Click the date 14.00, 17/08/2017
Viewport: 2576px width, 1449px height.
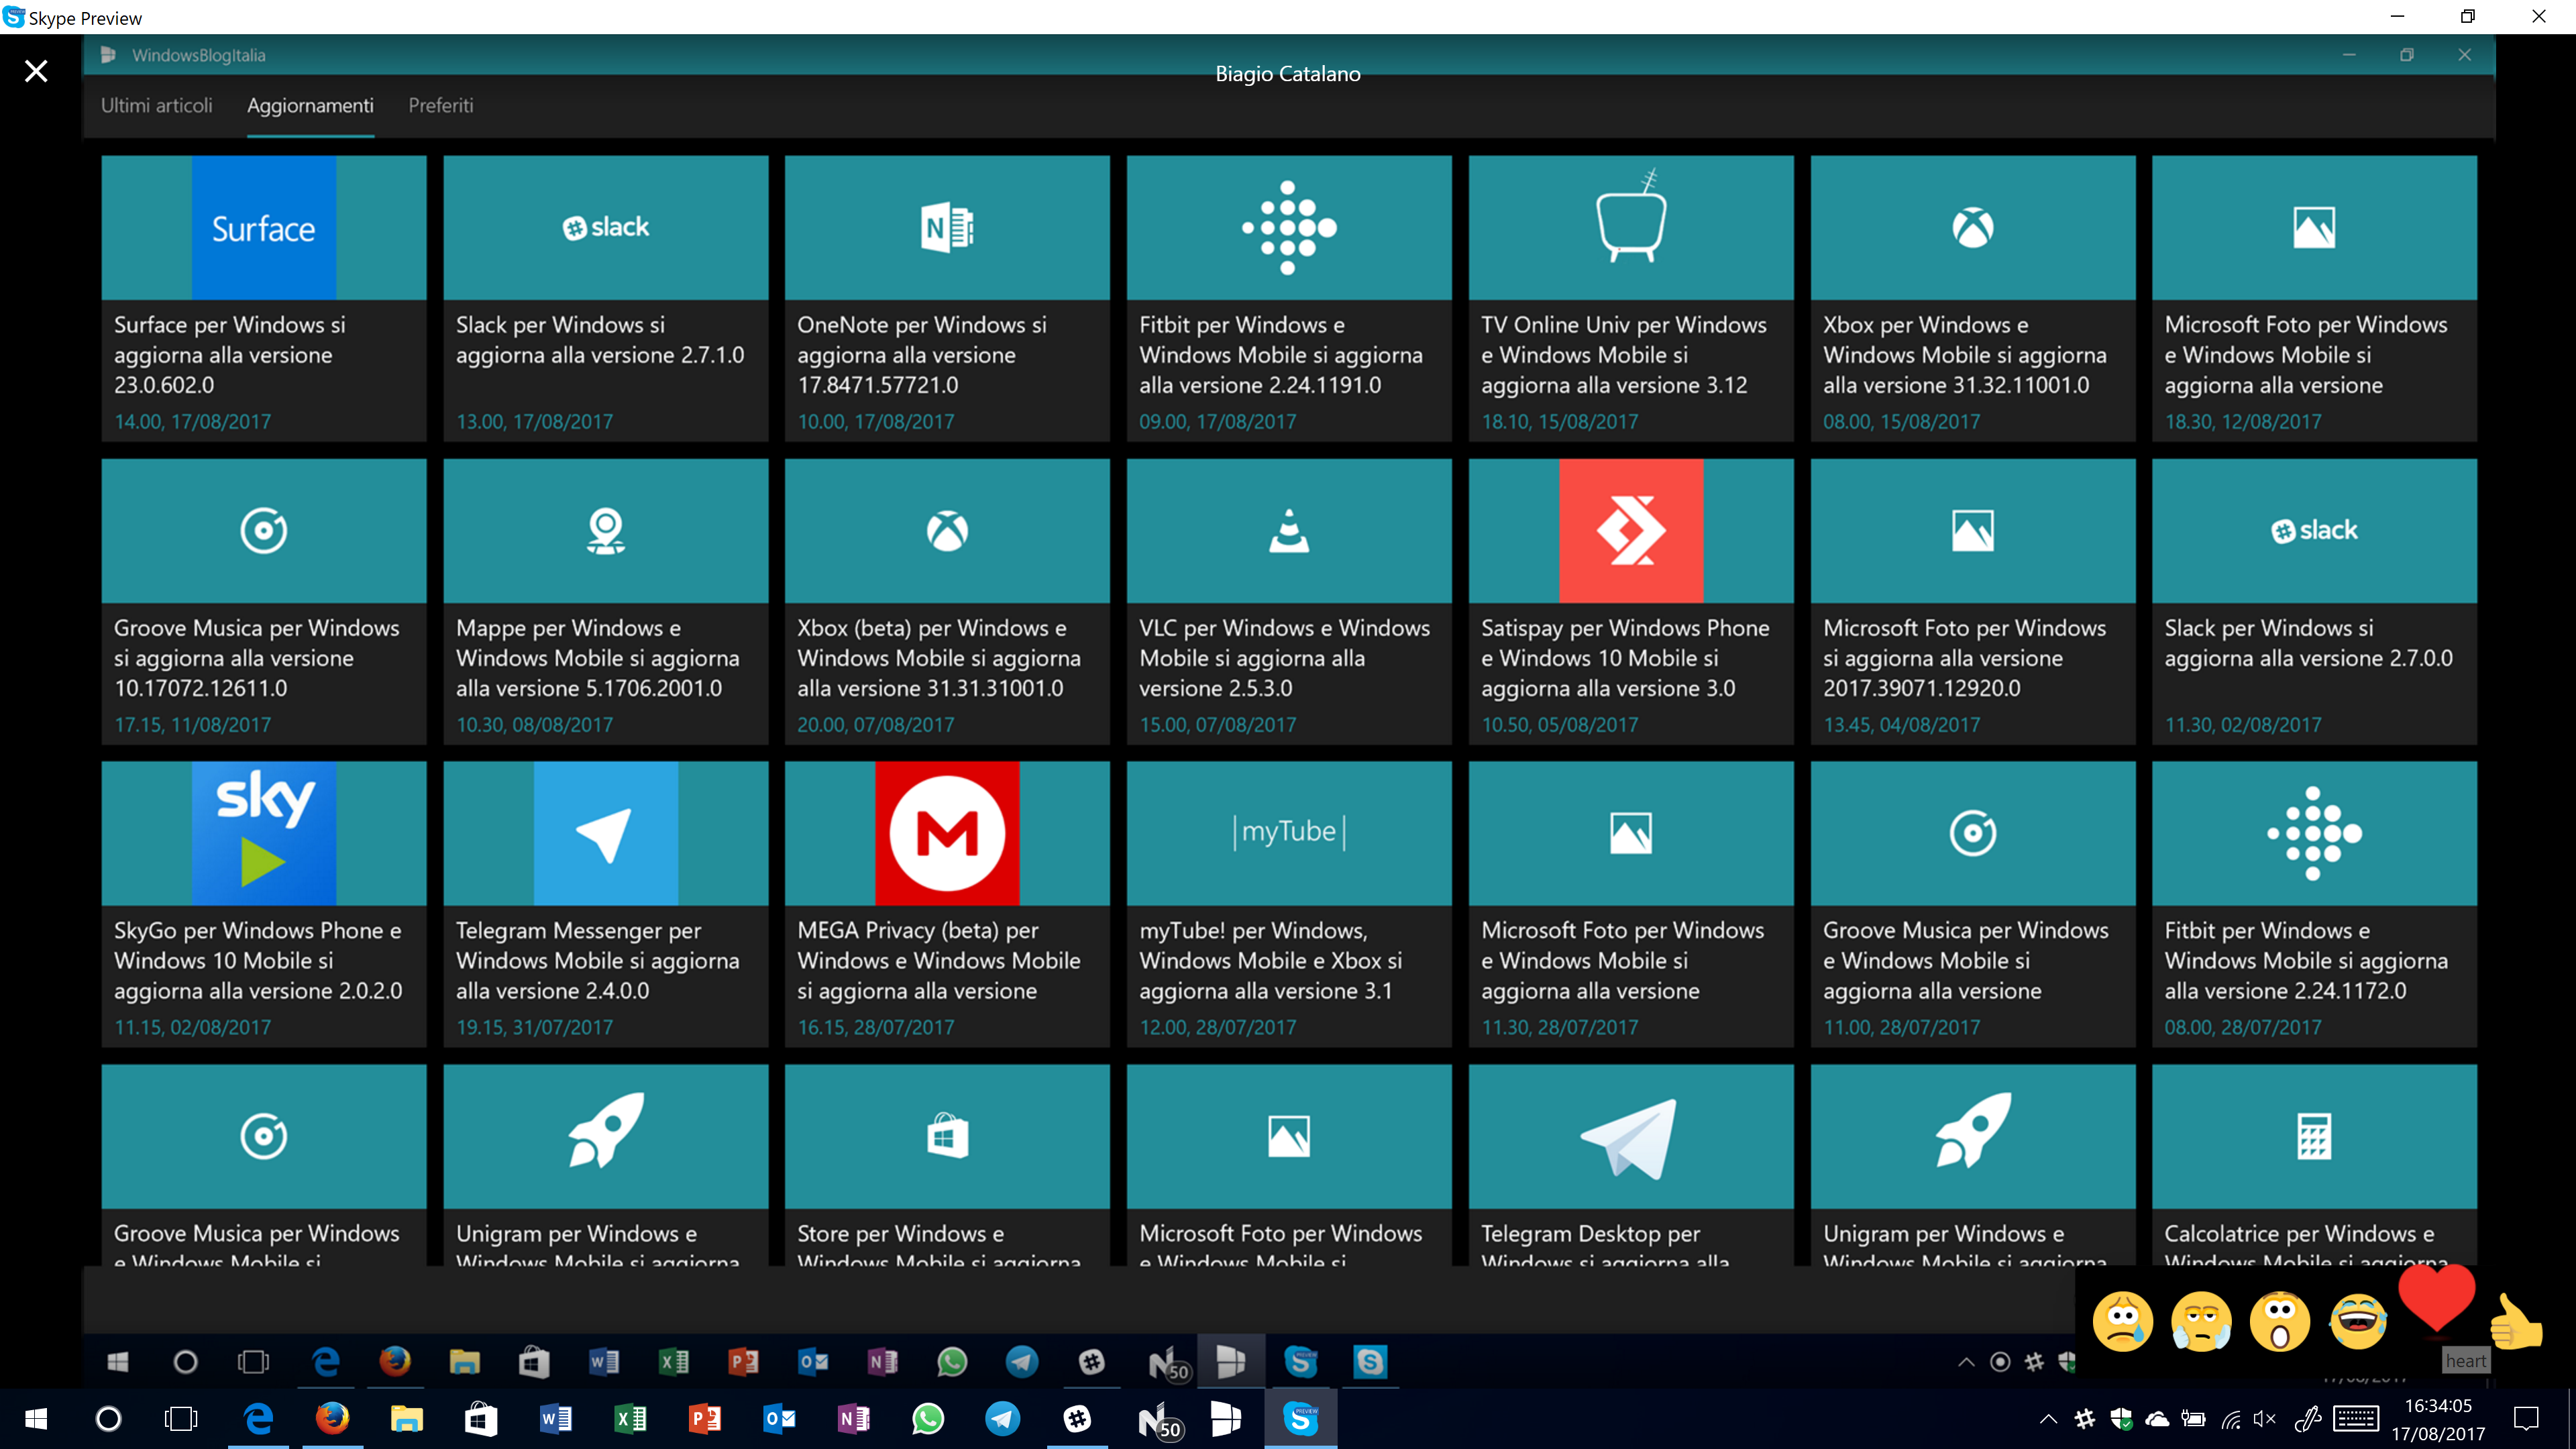(x=192, y=421)
